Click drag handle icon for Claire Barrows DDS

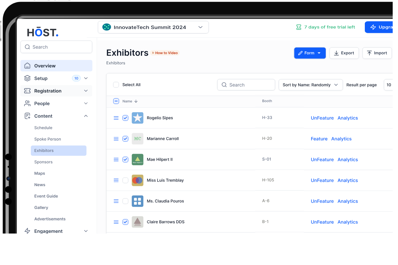(x=116, y=222)
